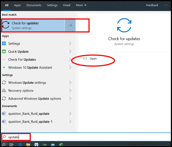The height and width of the screenshot is (147, 172).
Task: Click the Advanced Windows Update options icon
Action: pos(4,99)
